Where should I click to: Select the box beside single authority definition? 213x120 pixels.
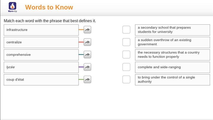126,79
